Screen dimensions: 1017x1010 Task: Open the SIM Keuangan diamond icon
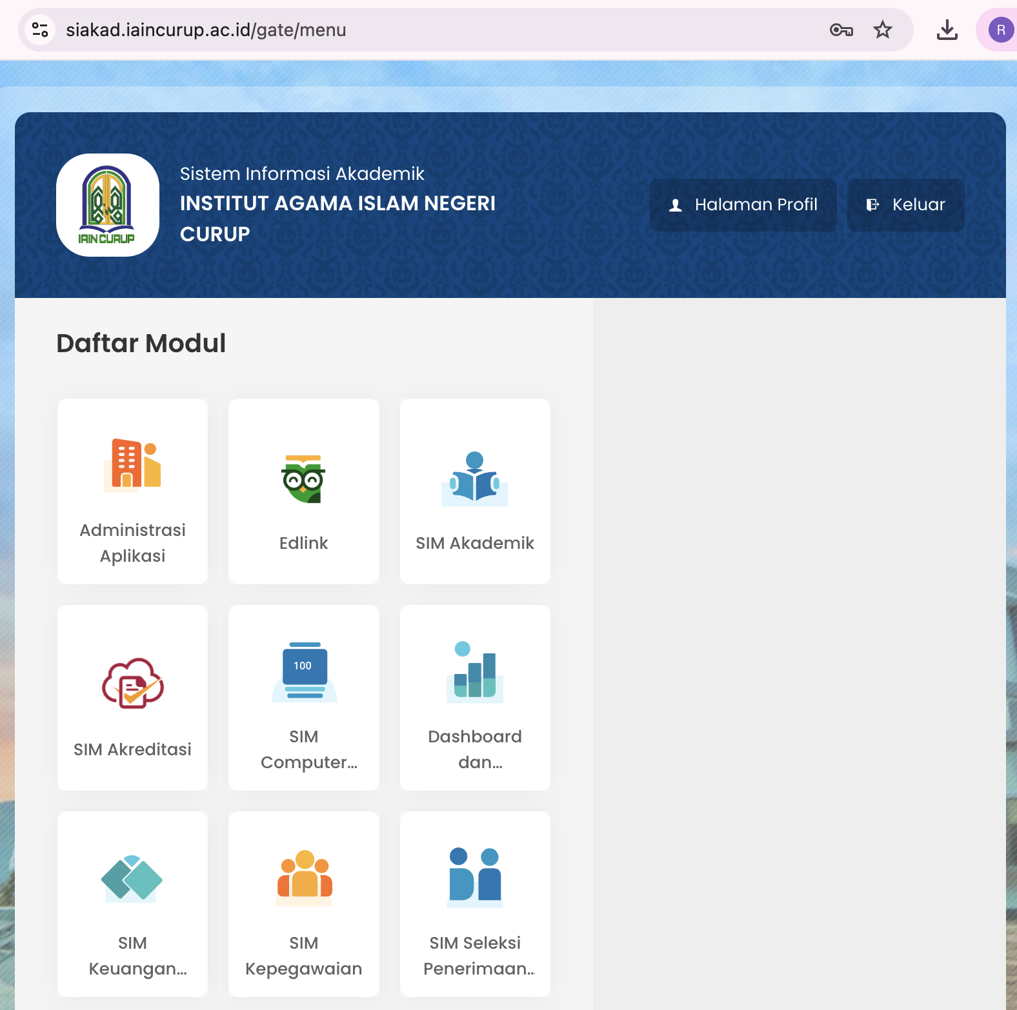click(x=132, y=878)
